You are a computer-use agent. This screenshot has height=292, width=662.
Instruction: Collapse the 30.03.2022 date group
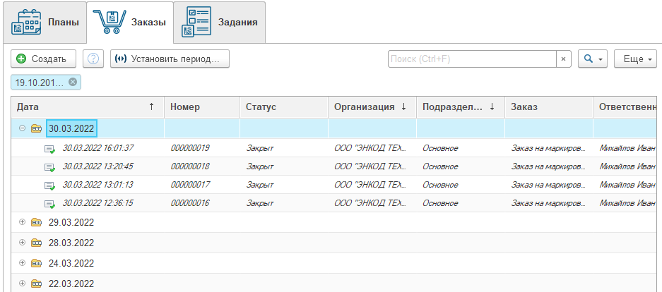click(x=22, y=128)
